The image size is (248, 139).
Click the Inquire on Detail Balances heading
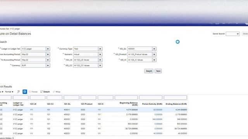pyautogui.click(x=15, y=34)
